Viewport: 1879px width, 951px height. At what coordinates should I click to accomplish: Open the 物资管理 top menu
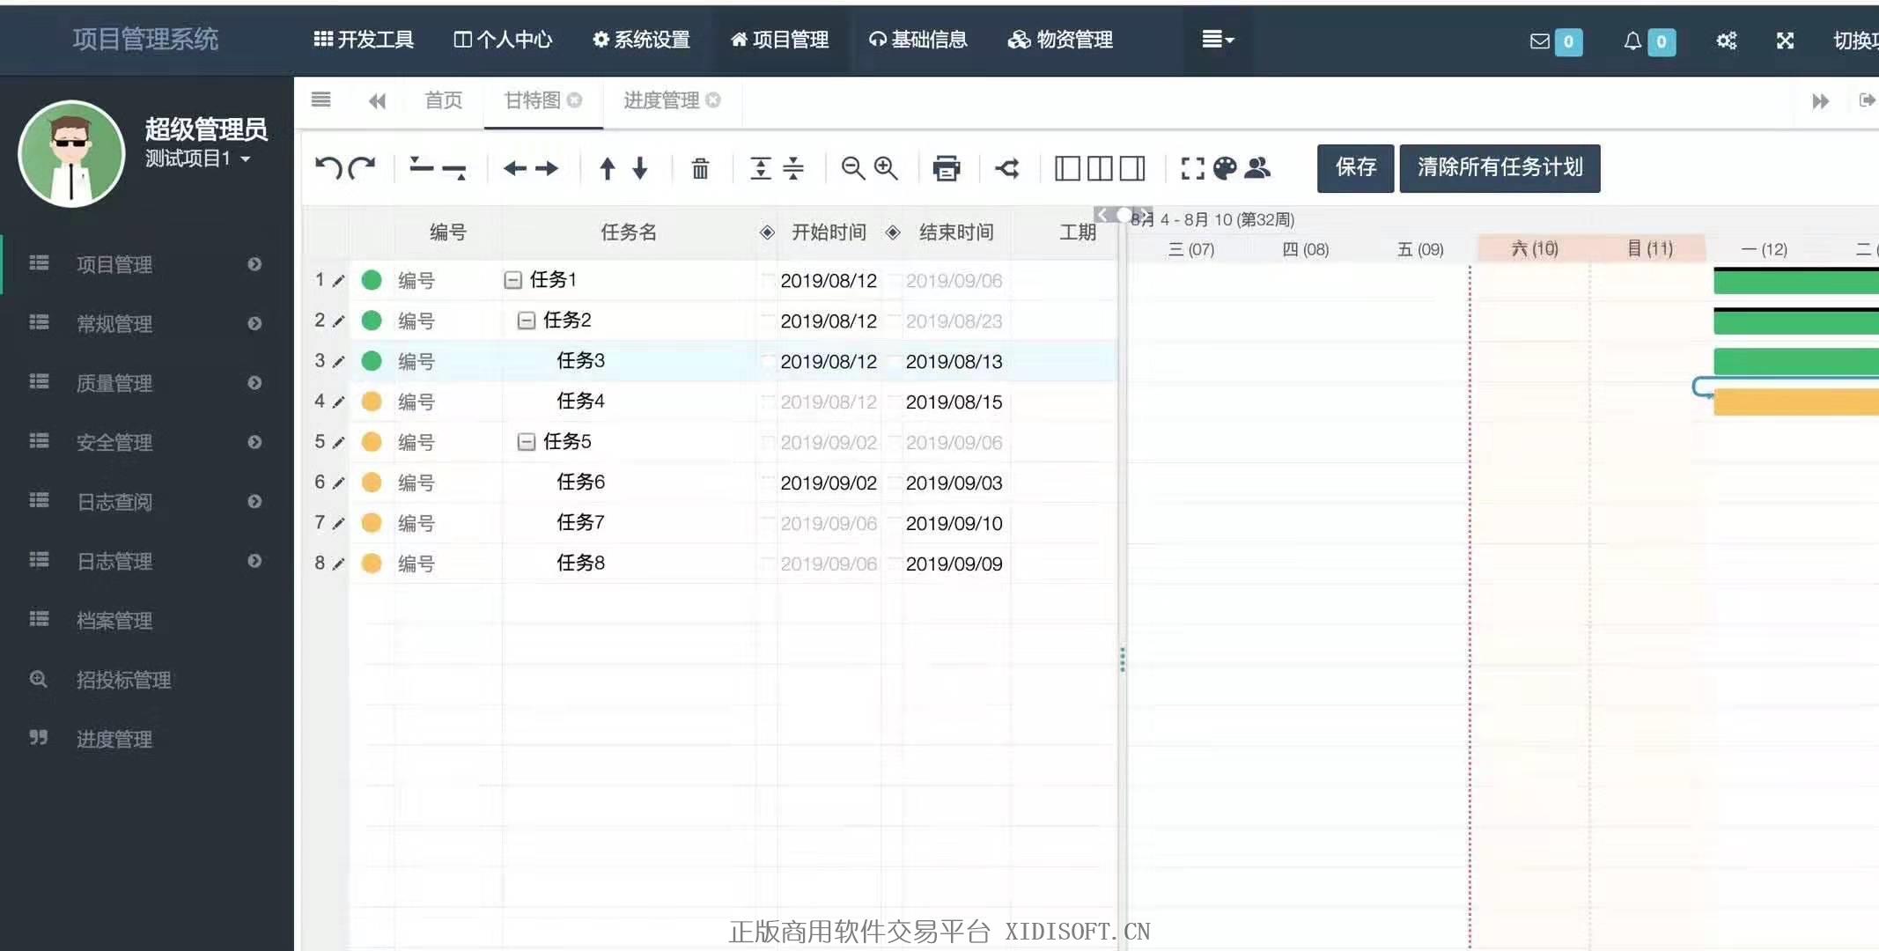(x=1060, y=40)
